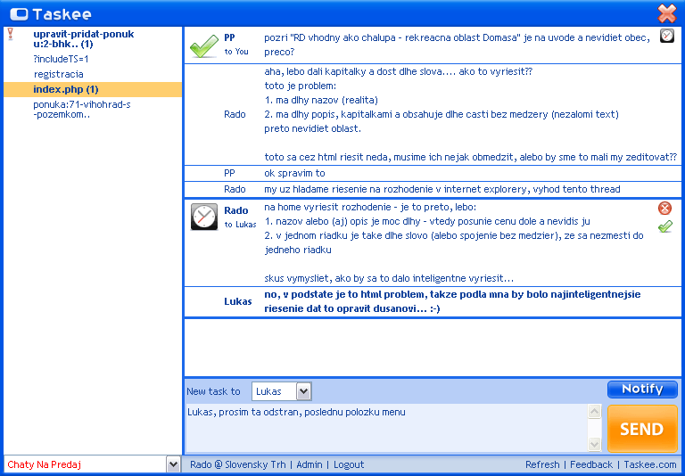
Task: Click the Taskee logo icon in title bar
Action: 19,14
